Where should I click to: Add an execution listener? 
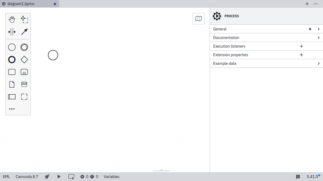[x=301, y=46]
